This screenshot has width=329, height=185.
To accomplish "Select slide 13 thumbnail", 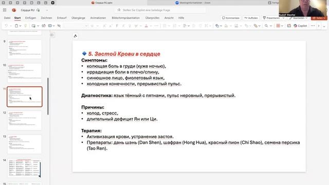I will click(25, 144).
